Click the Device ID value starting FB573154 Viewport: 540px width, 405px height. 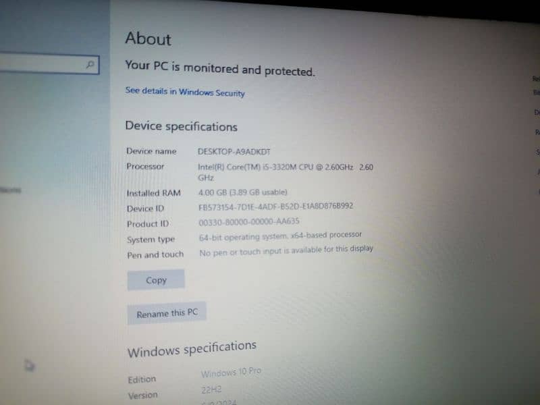tap(276, 207)
